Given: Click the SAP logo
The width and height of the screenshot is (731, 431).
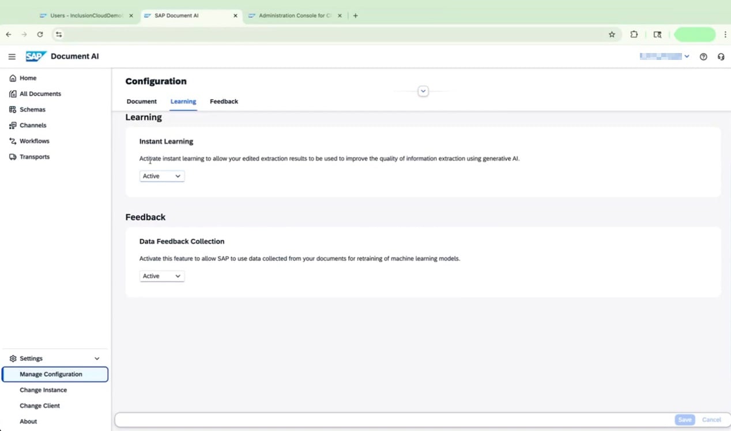Looking at the screenshot, I should (36, 56).
